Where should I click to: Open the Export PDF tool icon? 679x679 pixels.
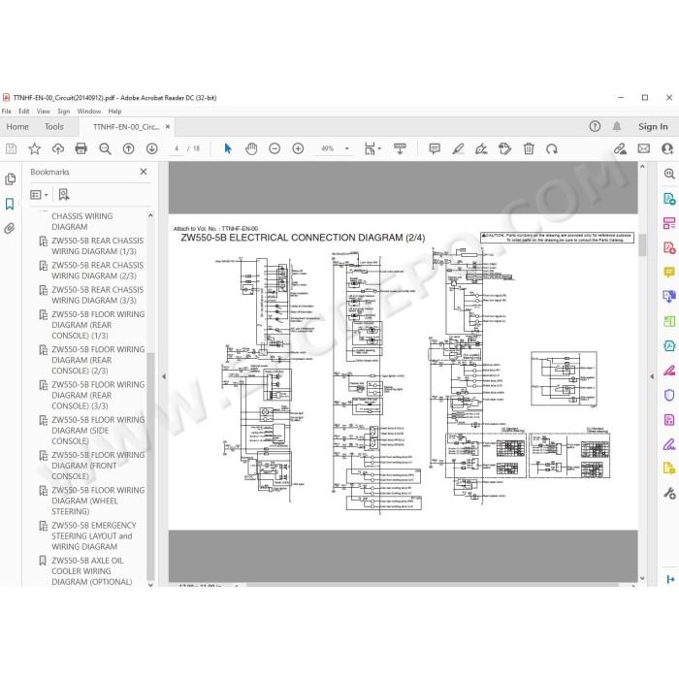pos(669,199)
